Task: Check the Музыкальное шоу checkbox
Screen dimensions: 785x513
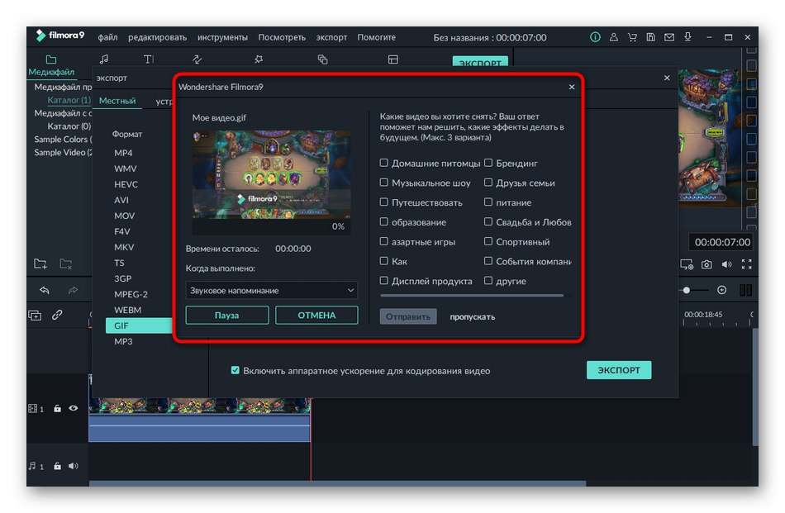Action: pos(383,183)
